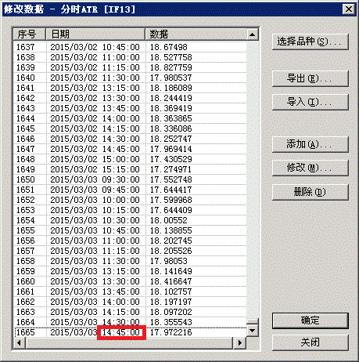Click value 17.274971

(171, 169)
